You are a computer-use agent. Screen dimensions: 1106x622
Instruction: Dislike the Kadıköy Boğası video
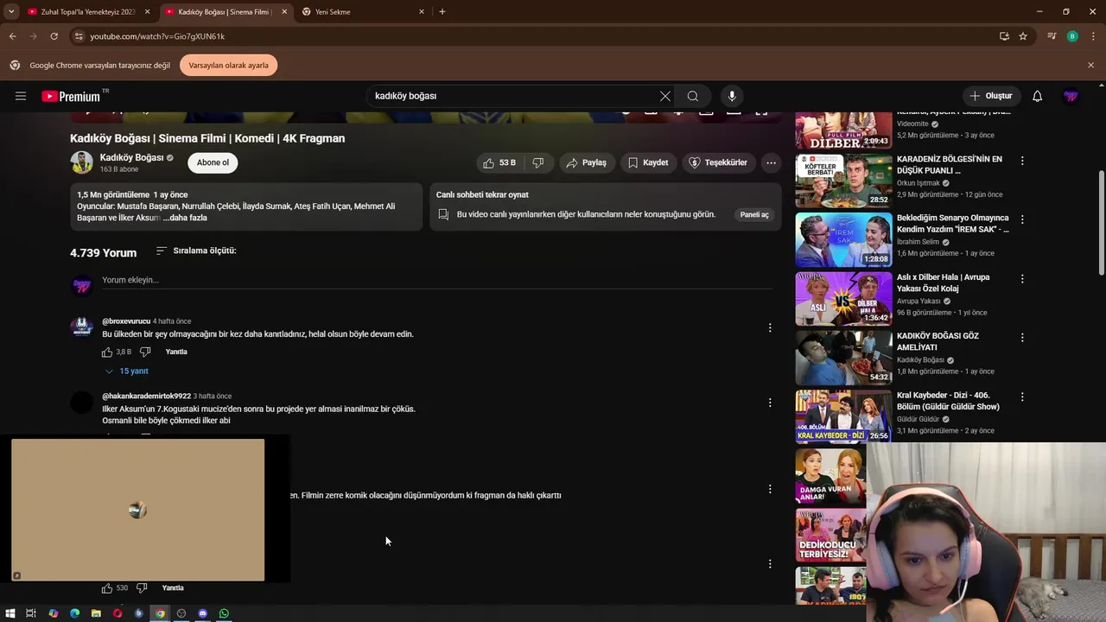[x=538, y=162]
